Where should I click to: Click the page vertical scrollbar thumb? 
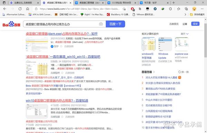click(206, 40)
